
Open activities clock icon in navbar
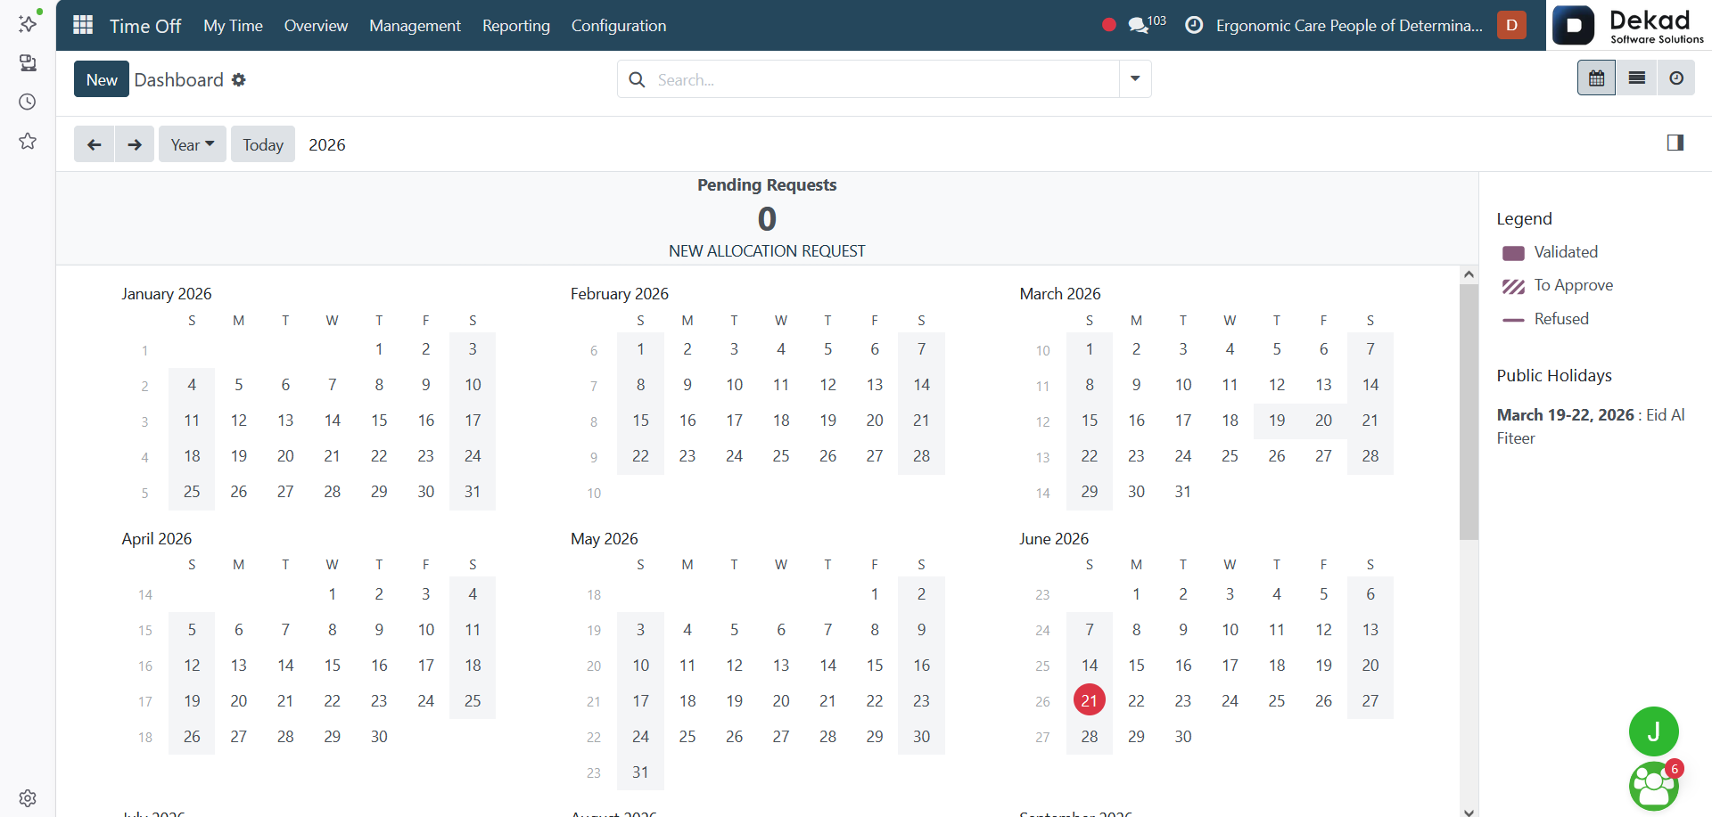coord(1194,25)
